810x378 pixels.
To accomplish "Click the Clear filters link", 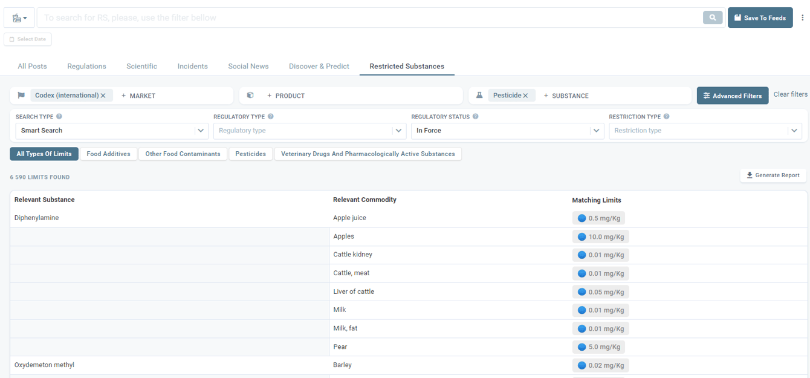I will 790,94.
